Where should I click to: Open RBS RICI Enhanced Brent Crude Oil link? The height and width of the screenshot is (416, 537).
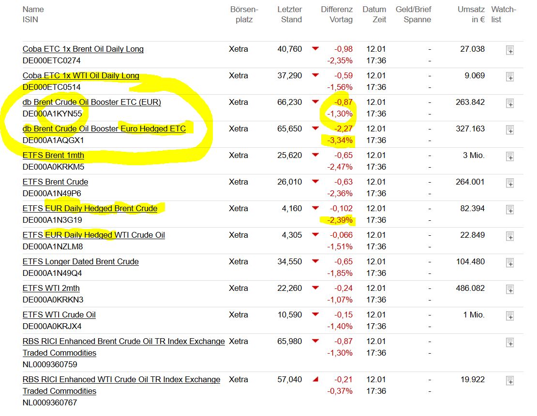coord(122,341)
